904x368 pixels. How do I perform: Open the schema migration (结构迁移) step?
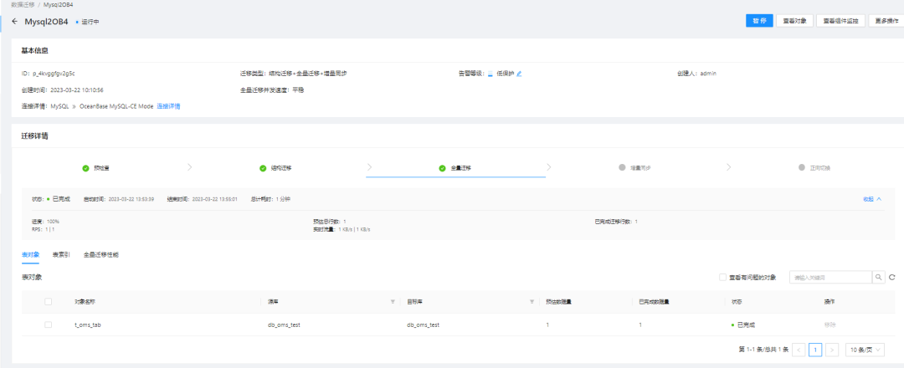pos(275,168)
